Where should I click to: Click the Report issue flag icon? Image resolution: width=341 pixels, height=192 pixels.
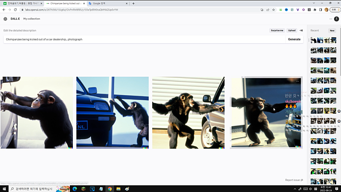(x=302, y=180)
